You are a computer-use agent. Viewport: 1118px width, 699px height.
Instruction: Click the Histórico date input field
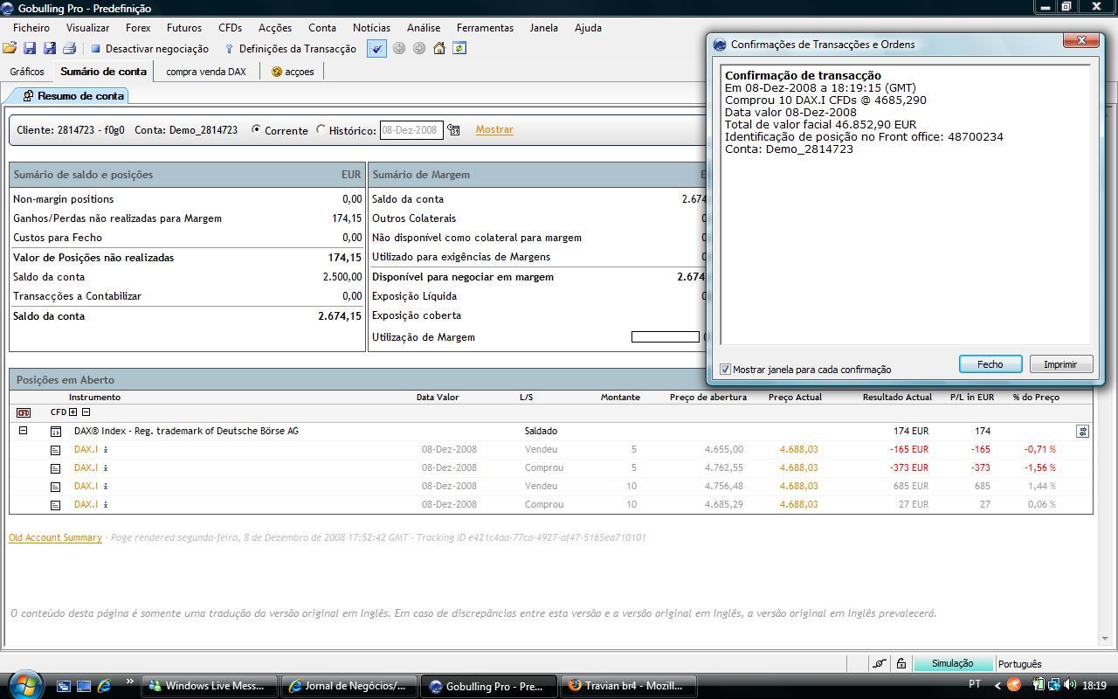click(411, 130)
